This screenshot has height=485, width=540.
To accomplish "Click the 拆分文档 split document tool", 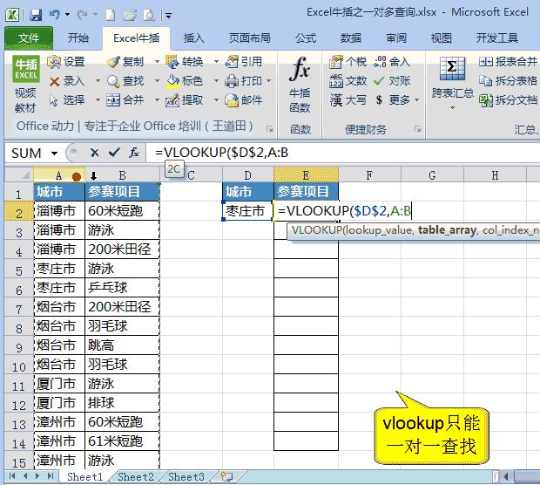I will (x=509, y=100).
